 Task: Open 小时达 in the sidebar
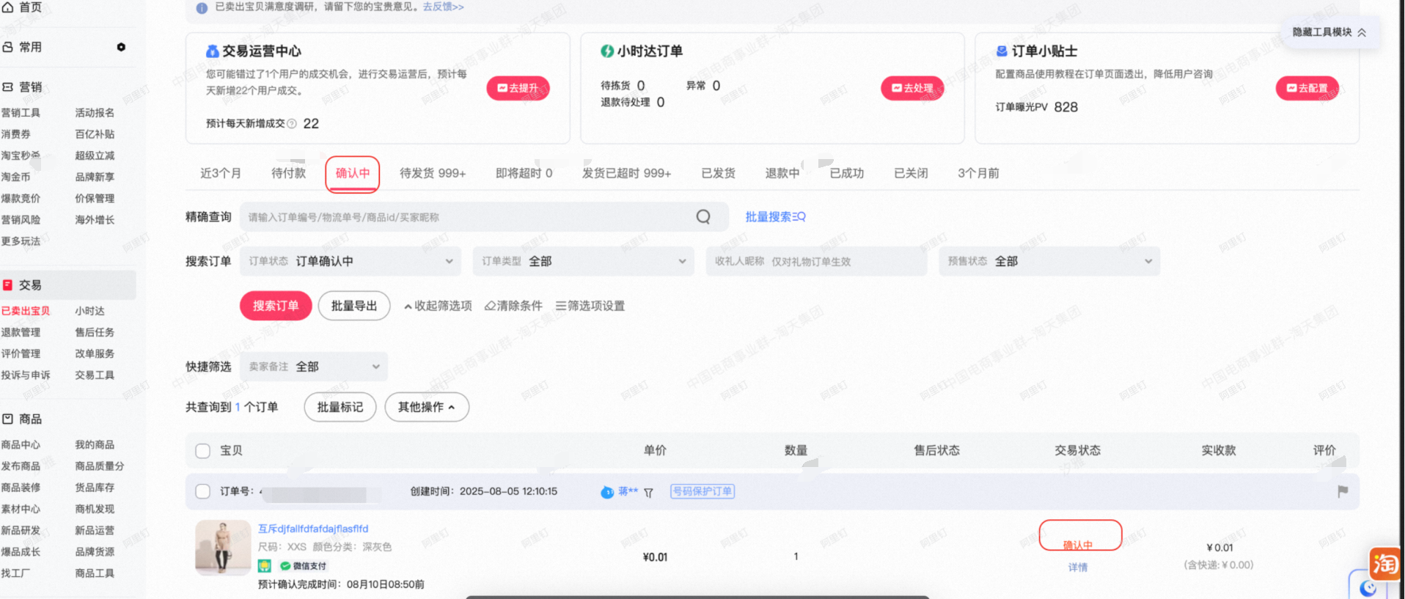89,311
